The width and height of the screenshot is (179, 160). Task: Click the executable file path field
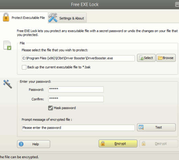point(78,58)
